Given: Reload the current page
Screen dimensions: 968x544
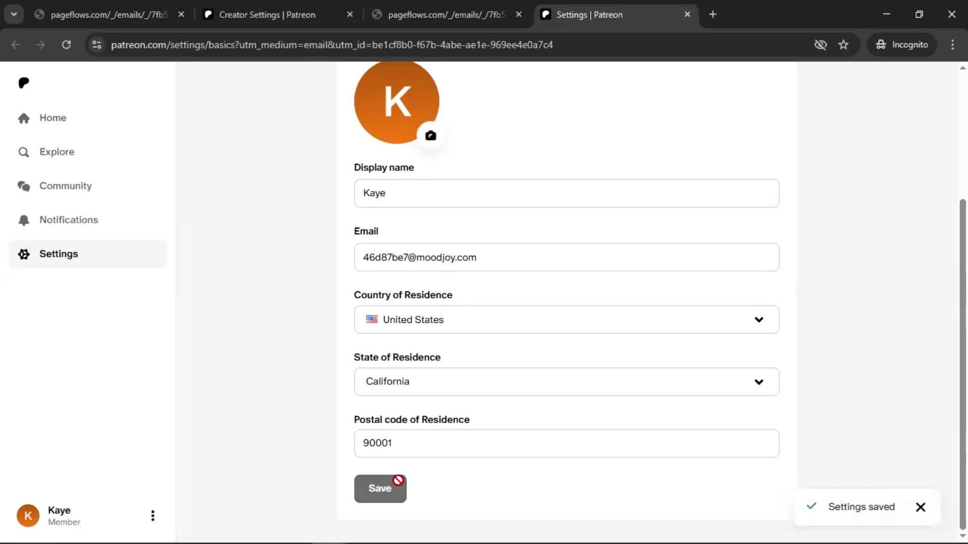Looking at the screenshot, I should (66, 45).
